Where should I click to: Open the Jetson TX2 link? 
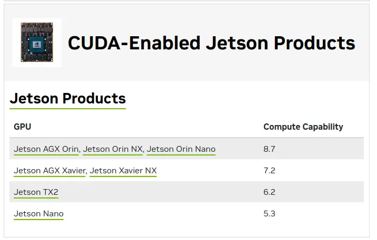(x=36, y=192)
